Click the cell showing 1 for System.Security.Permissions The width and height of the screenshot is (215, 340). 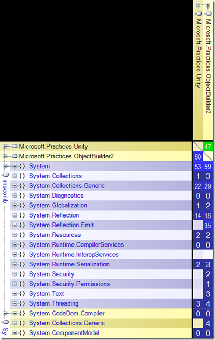[208, 284]
